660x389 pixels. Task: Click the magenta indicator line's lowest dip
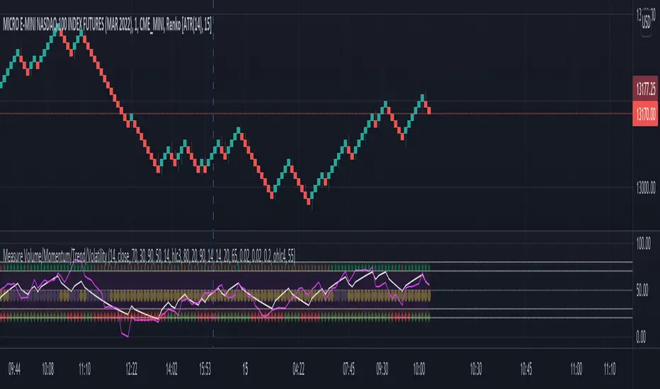pos(127,335)
